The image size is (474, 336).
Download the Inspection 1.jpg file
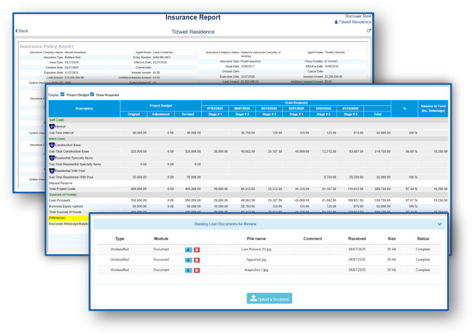point(188,270)
